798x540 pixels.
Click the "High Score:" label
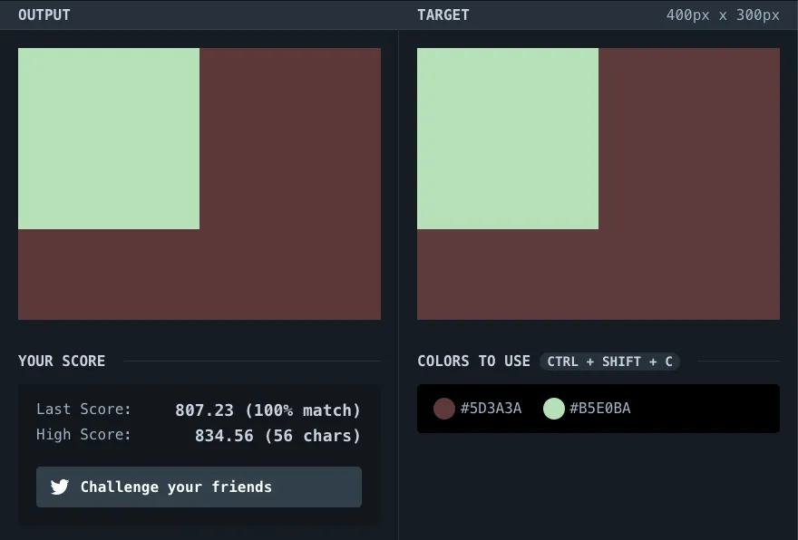click(83, 435)
